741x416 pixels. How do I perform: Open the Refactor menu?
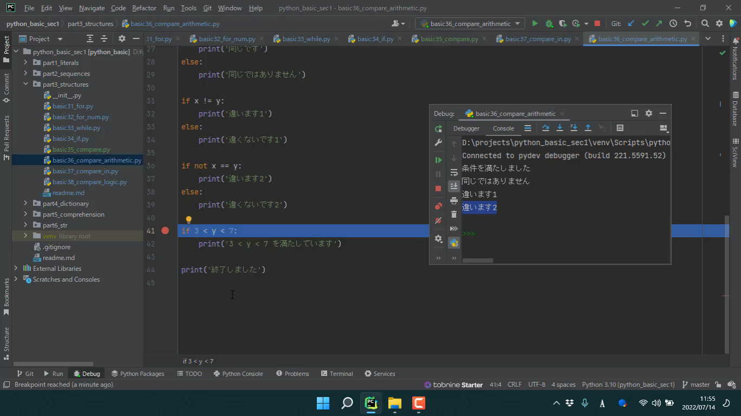(144, 8)
